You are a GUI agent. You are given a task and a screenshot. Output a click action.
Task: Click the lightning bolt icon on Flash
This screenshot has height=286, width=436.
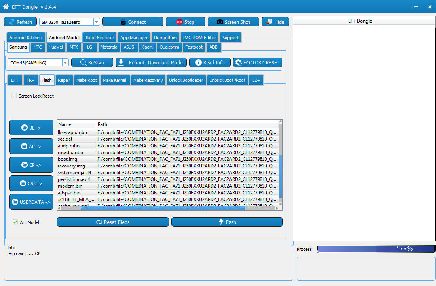tap(221, 222)
